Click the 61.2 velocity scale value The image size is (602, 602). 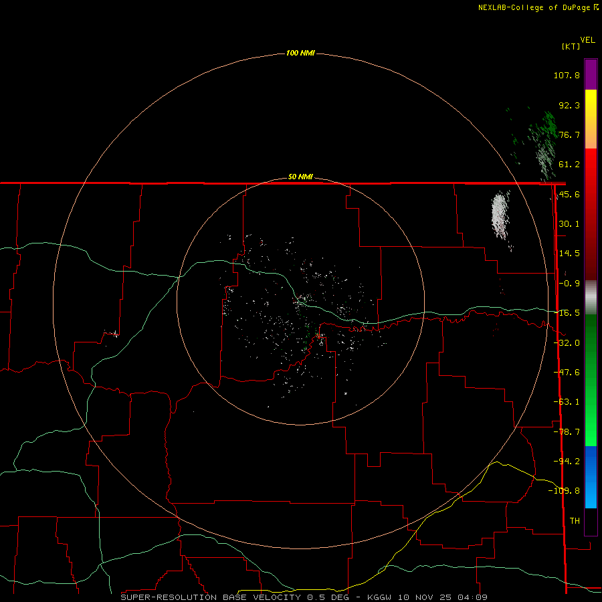(x=569, y=165)
